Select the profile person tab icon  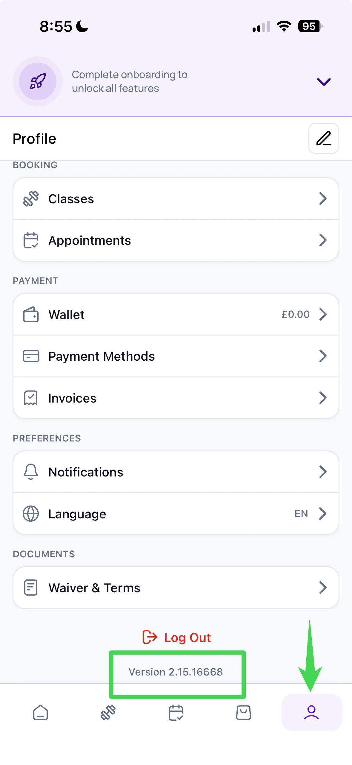click(x=311, y=712)
